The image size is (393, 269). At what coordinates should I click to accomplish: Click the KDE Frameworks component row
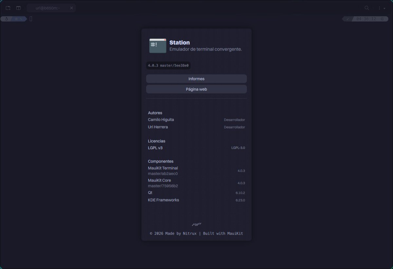coord(196,200)
